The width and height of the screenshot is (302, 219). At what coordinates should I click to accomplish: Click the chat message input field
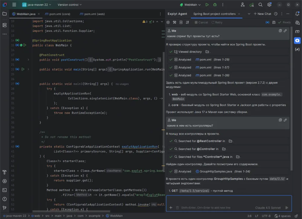229,200
